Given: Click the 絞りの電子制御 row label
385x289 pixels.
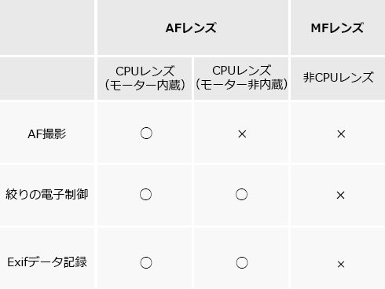Looking at the screenshot, I should point(47,195).
